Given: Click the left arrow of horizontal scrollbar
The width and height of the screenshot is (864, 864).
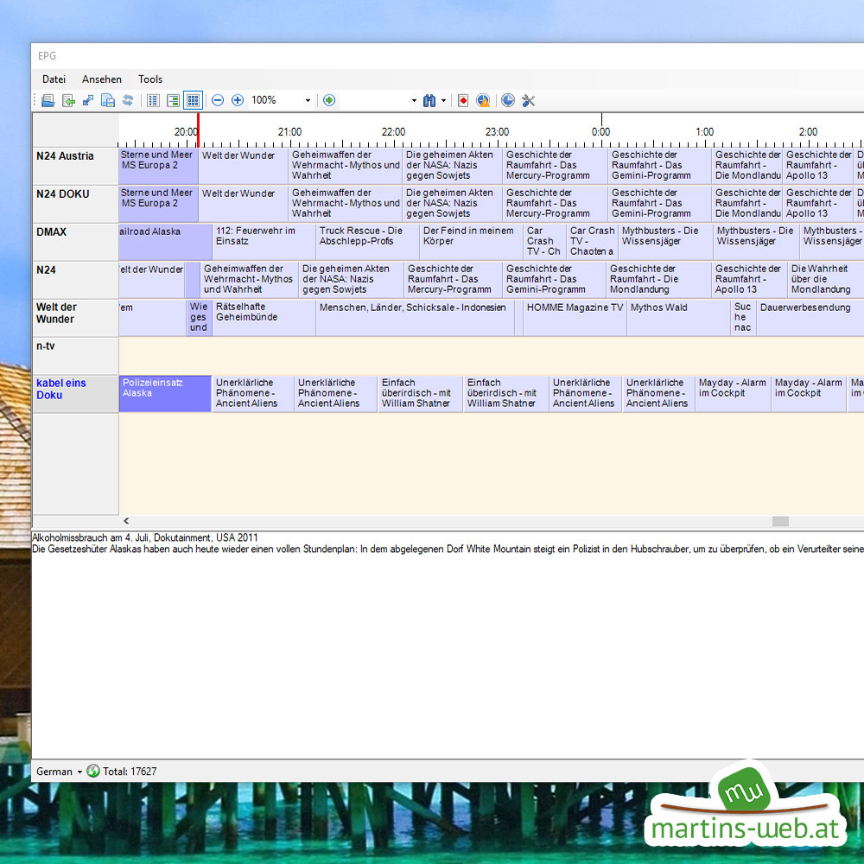Looking at the screenshot, I should [126, 521].
